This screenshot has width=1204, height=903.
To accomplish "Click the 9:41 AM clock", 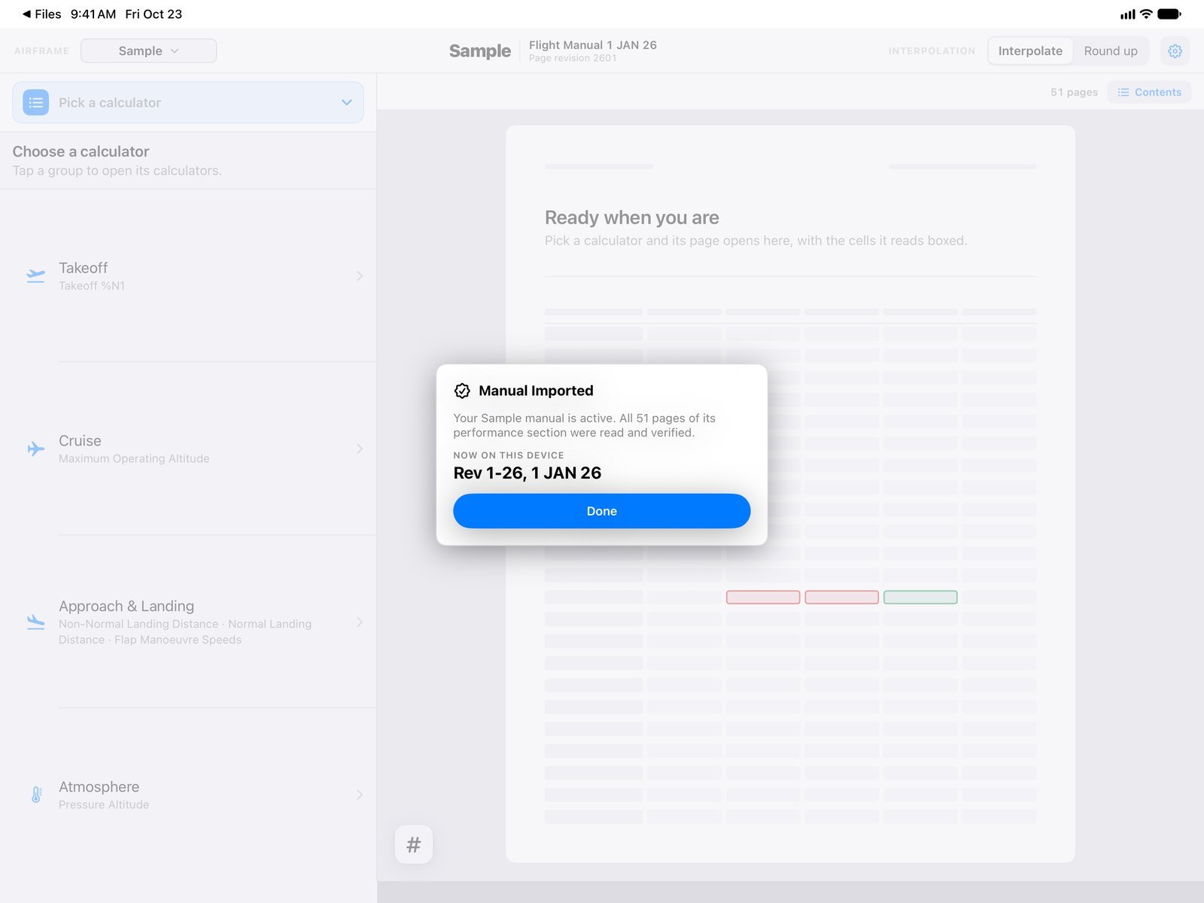I will 93,14.
